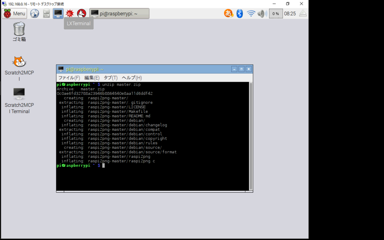Close the pi@raspberrypi terminal window
The width and height of the screenshot is (384, 240).
coord(249,69)
